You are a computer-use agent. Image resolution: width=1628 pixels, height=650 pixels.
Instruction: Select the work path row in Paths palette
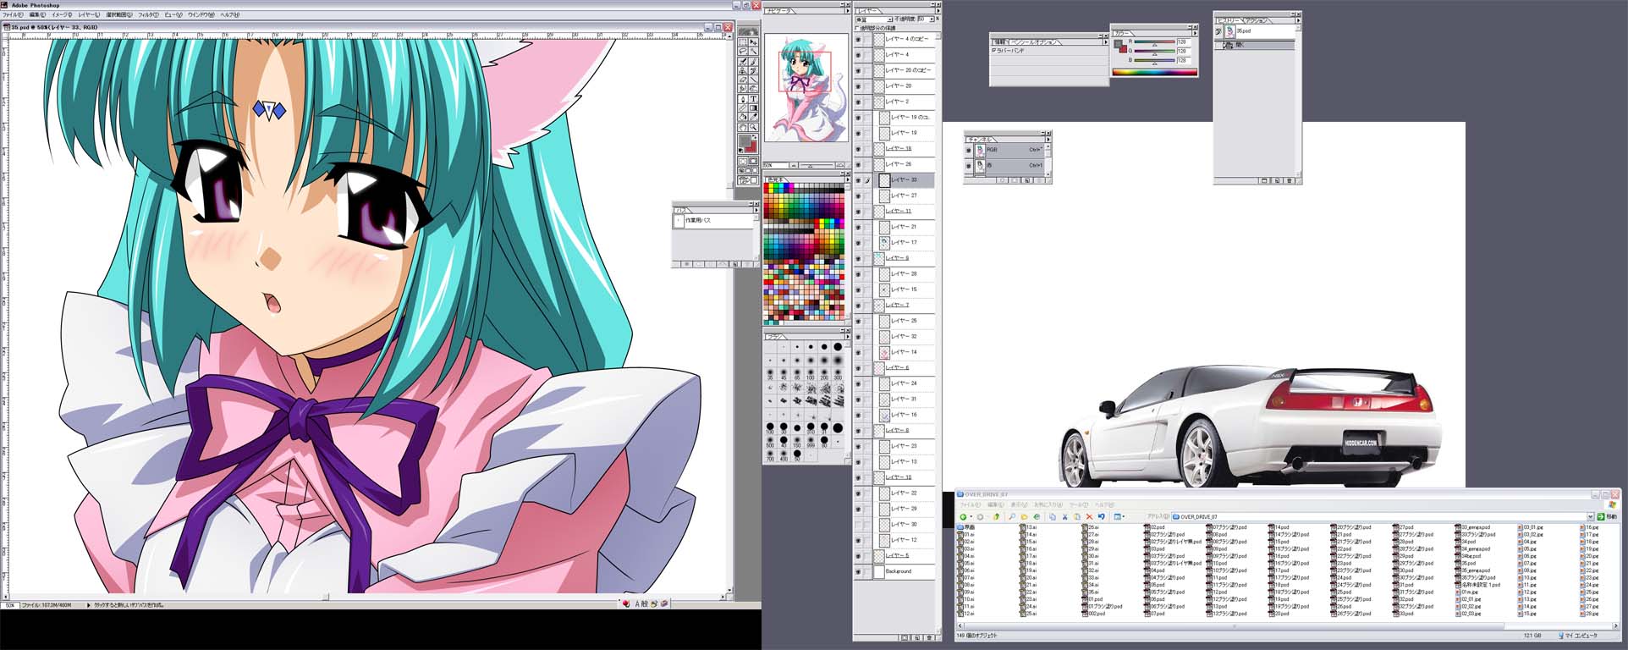[x=713, y=221]
